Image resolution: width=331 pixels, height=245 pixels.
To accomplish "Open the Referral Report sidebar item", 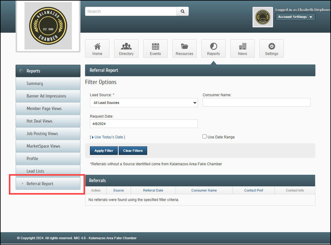I will (x=48, y=184).
